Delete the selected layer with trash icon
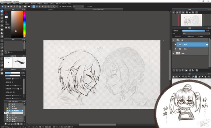The width and height of the screenshot is (211, 128). (197, 70)
